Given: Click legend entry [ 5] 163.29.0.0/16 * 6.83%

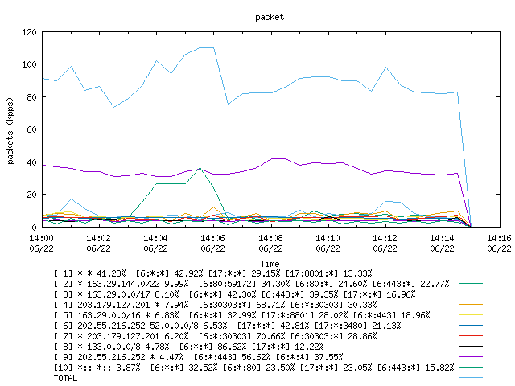Looking at the screenshot, I should pos(241,315).
